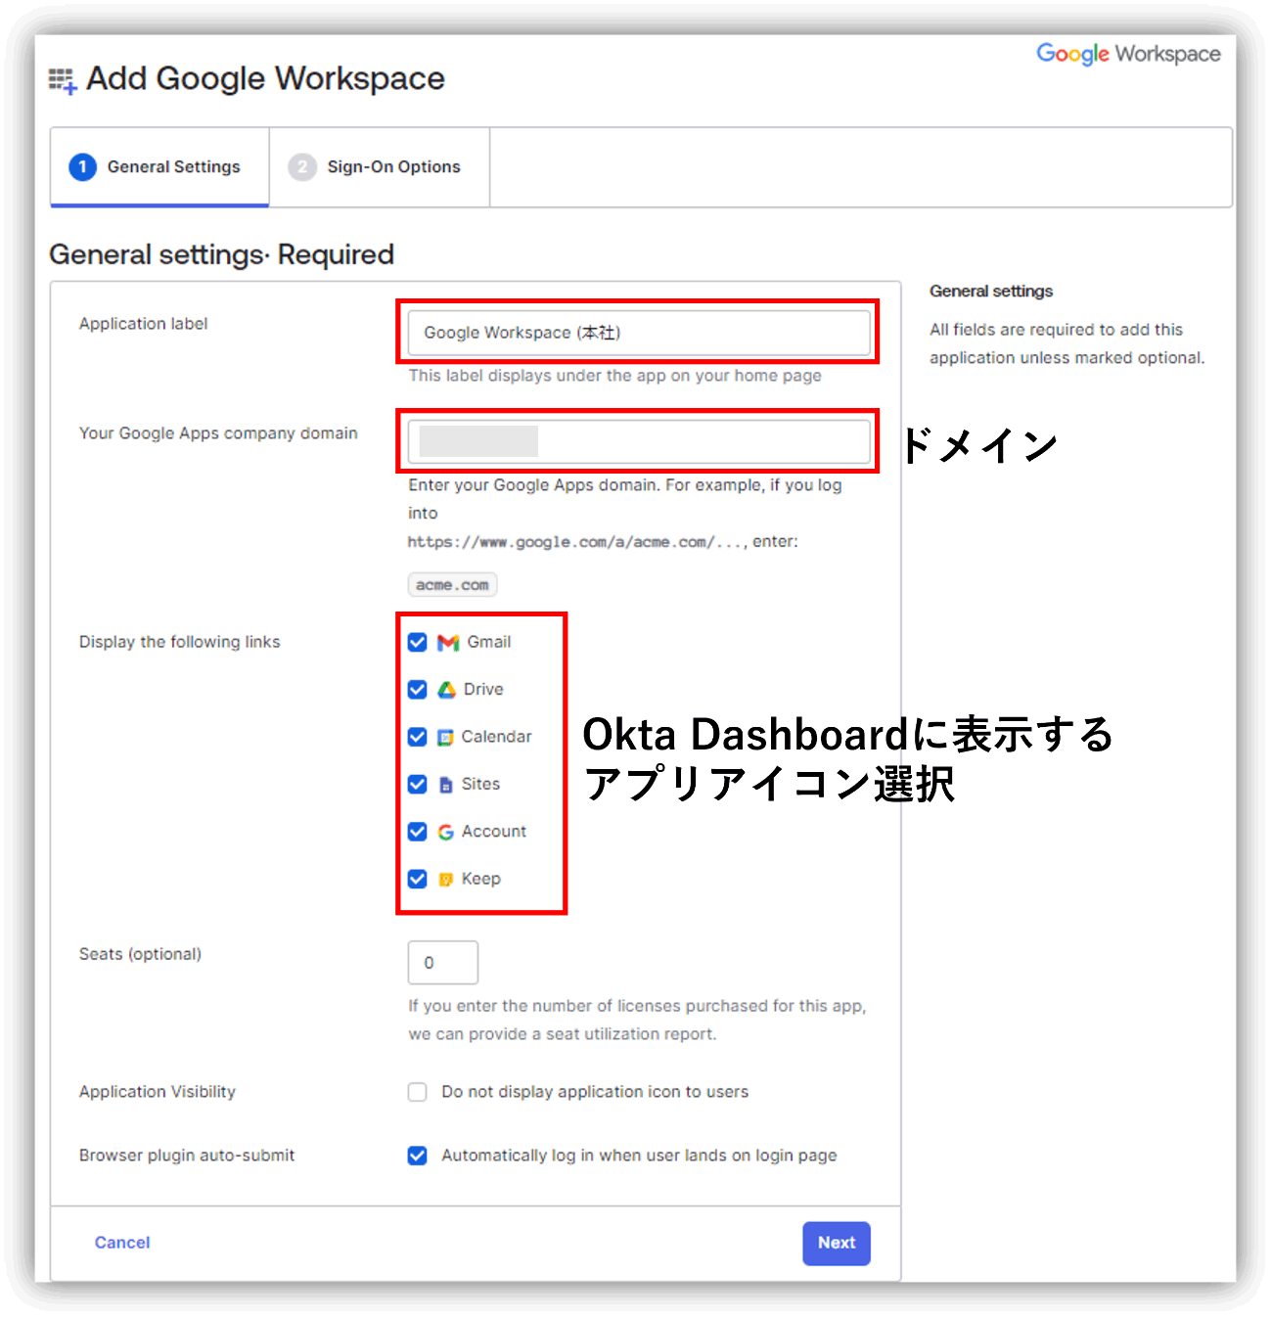Click the Gmail envelope icon
The width and height of the screenshot is (1271, 1317).
pos(448,643)
